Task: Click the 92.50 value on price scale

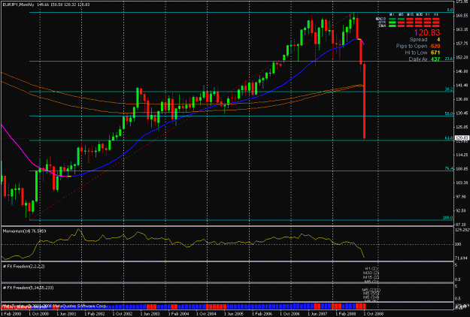Action: pos(462,210)
